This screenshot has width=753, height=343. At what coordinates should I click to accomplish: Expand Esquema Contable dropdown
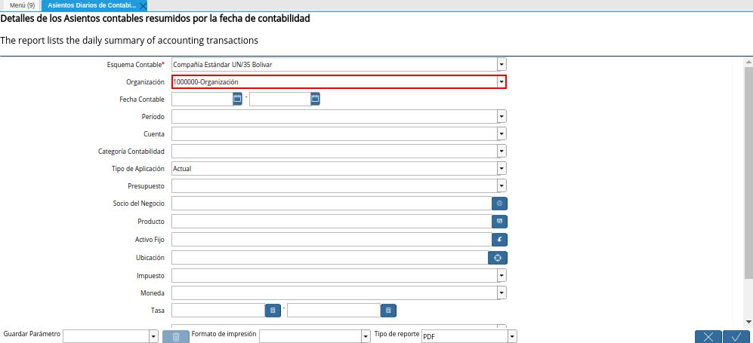coord(501,64)
